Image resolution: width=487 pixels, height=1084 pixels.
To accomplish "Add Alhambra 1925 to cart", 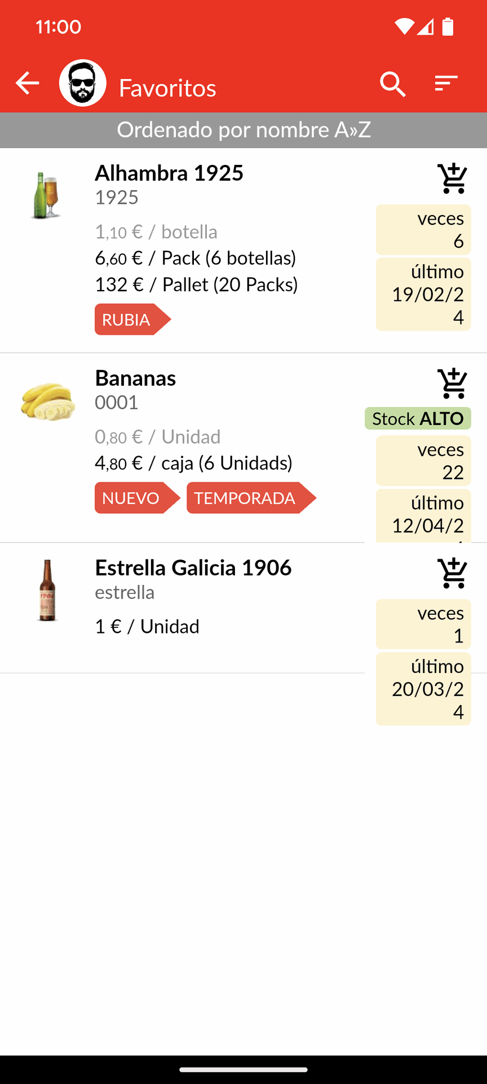I will [453, 178].
